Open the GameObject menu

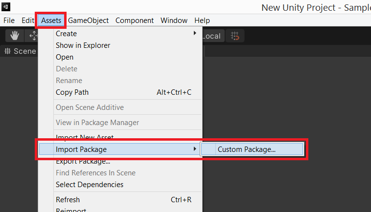[88, 20]
